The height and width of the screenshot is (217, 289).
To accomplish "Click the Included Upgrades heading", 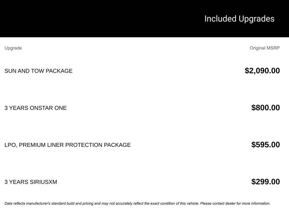I will (239, 19).
